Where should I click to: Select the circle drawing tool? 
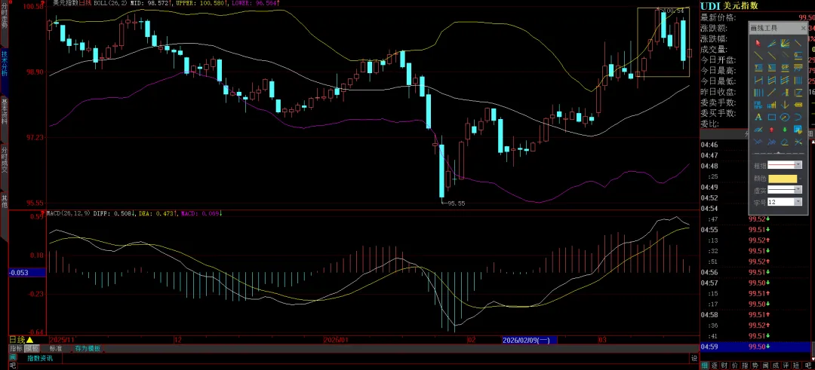785,117
